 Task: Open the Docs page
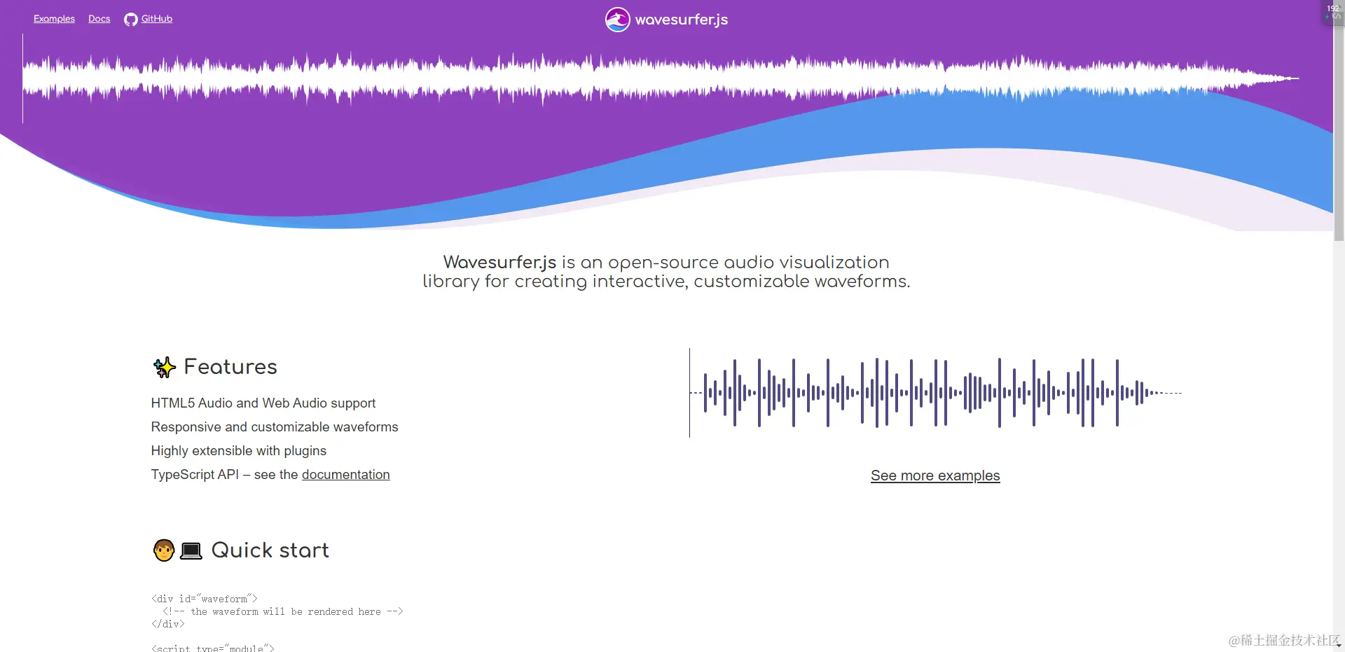(99, 19)
